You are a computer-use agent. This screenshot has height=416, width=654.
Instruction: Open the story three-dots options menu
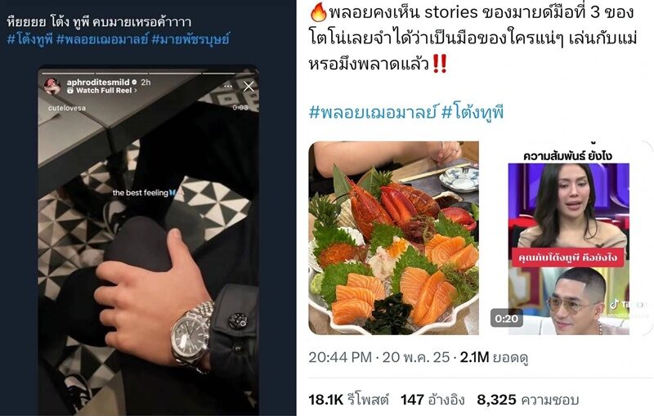point(228,87)
